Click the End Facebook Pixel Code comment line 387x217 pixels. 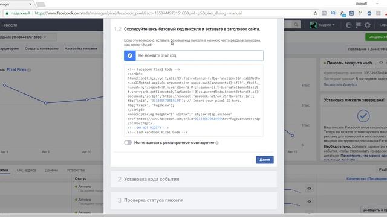coord(157,132)
